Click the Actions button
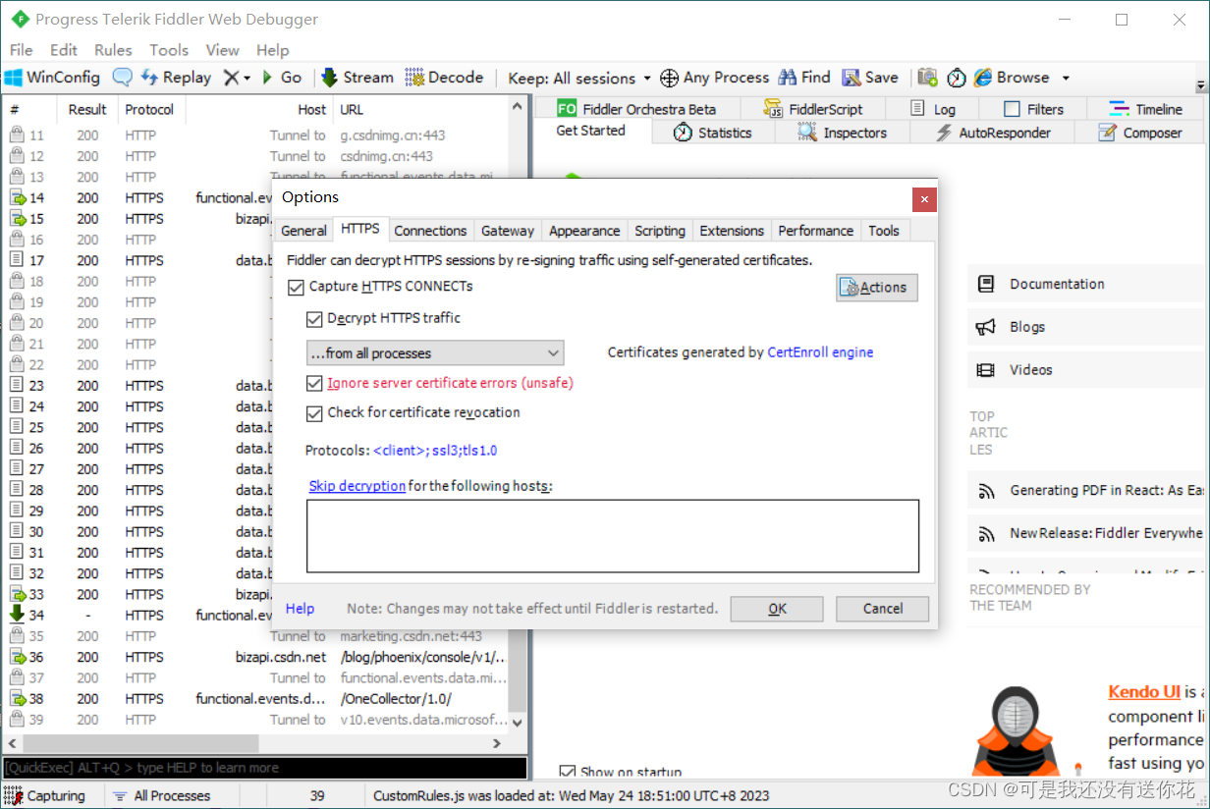1210x809 pixels. (x=876, y=287)
